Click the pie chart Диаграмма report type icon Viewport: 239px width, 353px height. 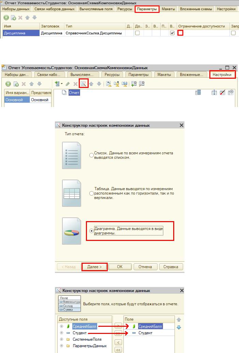coord(72,231)
